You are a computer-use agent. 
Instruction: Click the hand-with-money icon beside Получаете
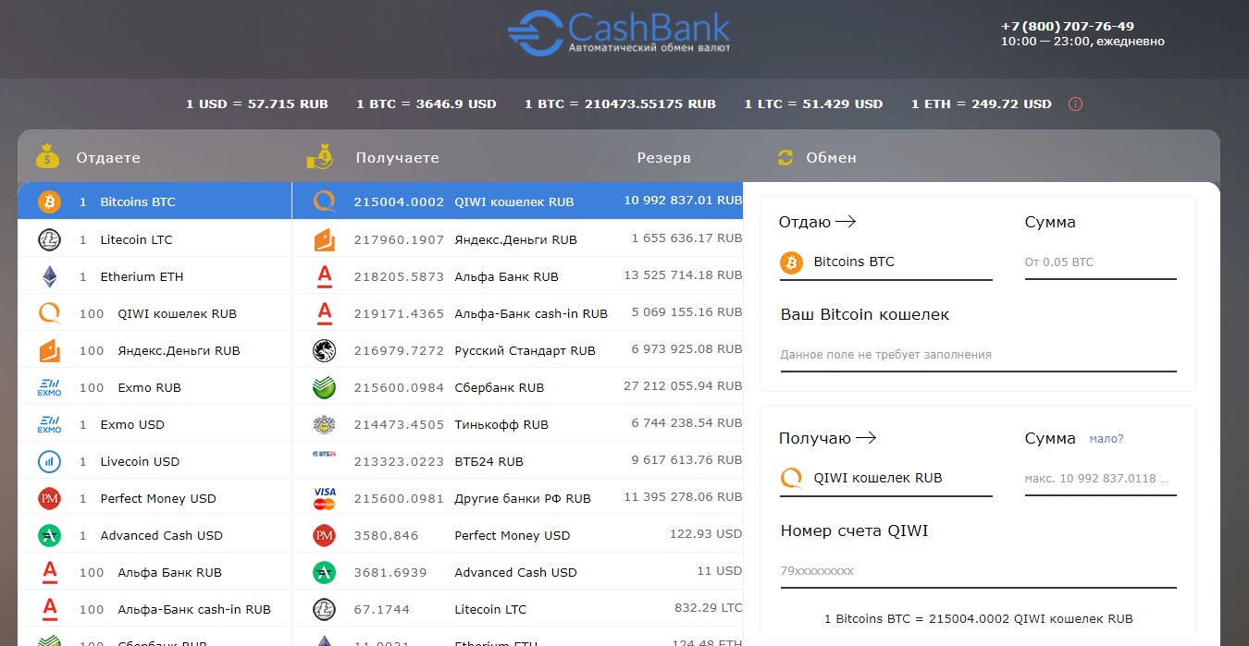click(319, 156)
